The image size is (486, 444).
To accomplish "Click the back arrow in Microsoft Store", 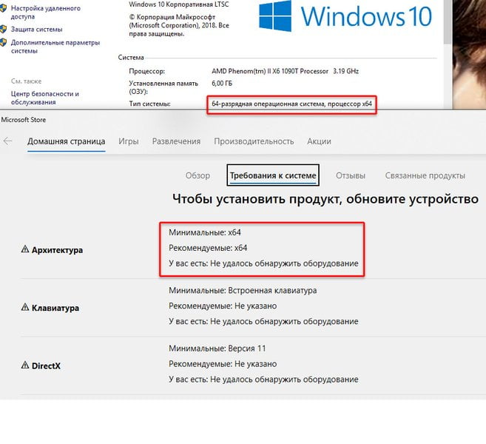I will click(x=7, y=141).
